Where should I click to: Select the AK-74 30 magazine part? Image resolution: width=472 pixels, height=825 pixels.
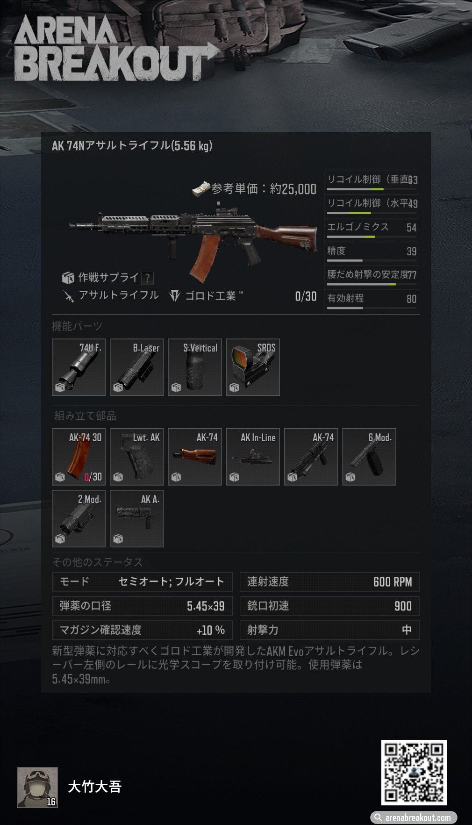79,457
